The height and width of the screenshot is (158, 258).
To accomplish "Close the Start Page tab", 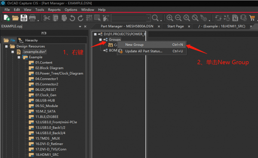I will pyautogui.click(x=189, y=27).
